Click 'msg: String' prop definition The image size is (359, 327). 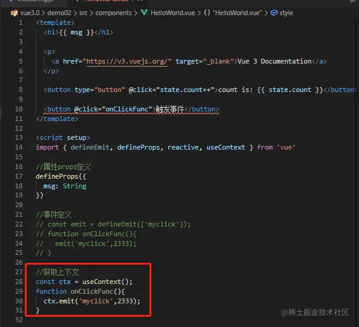click(65, 186)
